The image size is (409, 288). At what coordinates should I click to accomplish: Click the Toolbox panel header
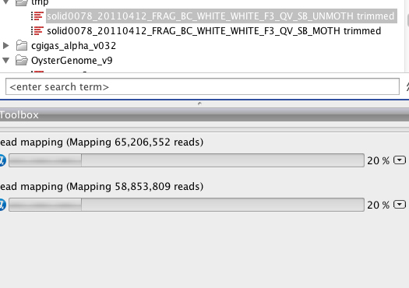click(x=204, y=115)
